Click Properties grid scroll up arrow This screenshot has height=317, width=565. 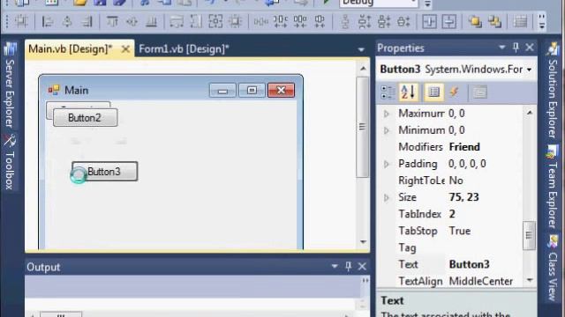530,113
